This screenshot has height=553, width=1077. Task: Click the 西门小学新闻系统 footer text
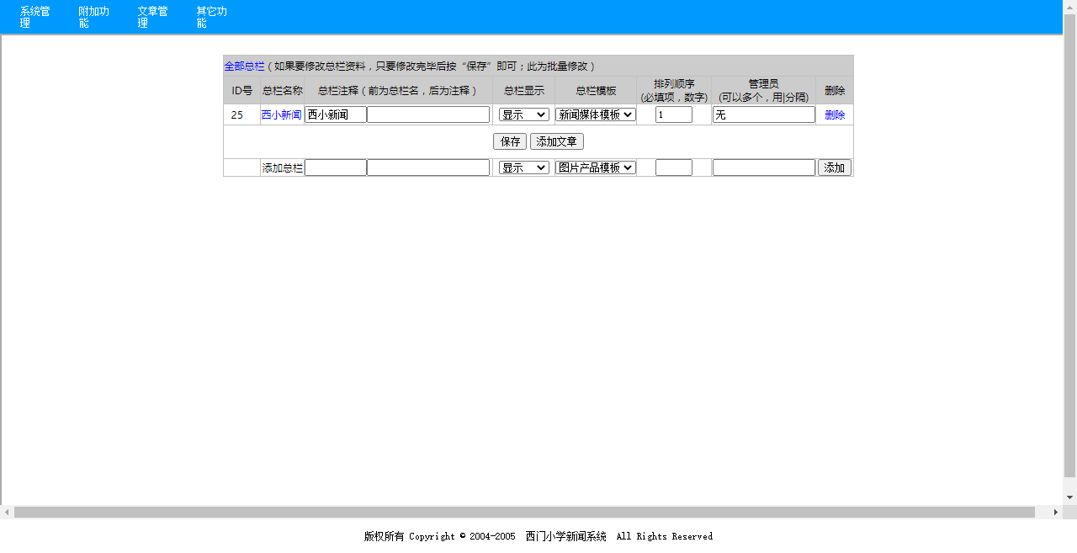(566, 536)
